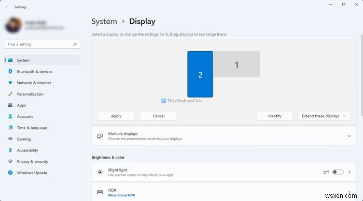Click the Accessibility figure icon

click(10, 150)
